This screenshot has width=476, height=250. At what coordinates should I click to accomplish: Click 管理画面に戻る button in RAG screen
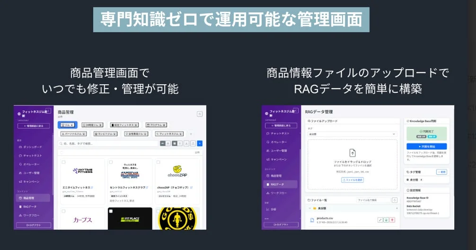[x=281, y=125]
